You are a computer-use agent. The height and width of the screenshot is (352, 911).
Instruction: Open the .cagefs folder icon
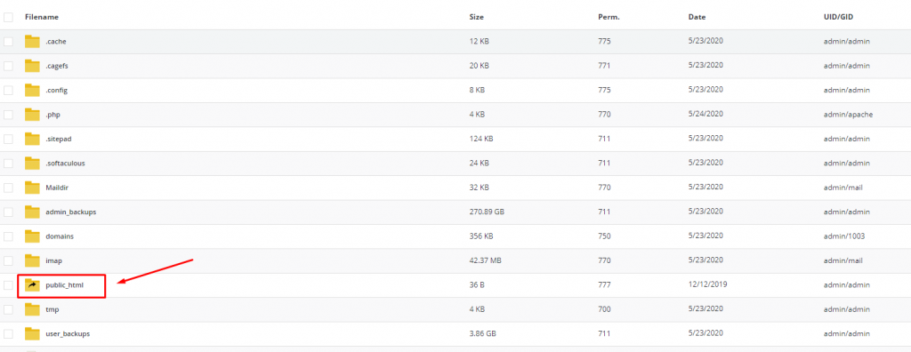point(32,66)
